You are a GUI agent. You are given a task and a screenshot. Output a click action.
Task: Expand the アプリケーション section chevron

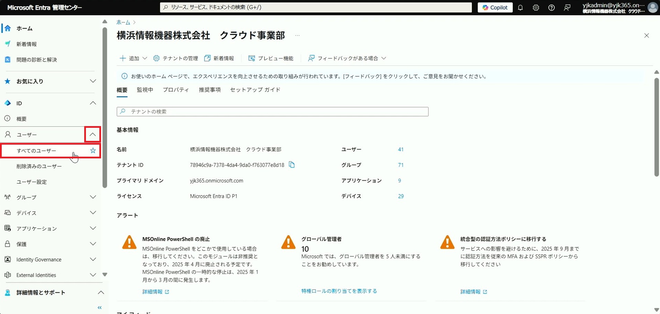pyautogui.click(x=93, y=228)
